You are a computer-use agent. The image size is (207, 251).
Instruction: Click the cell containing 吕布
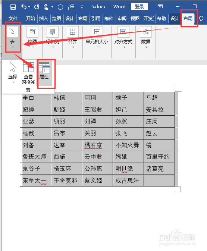(66, 134)
